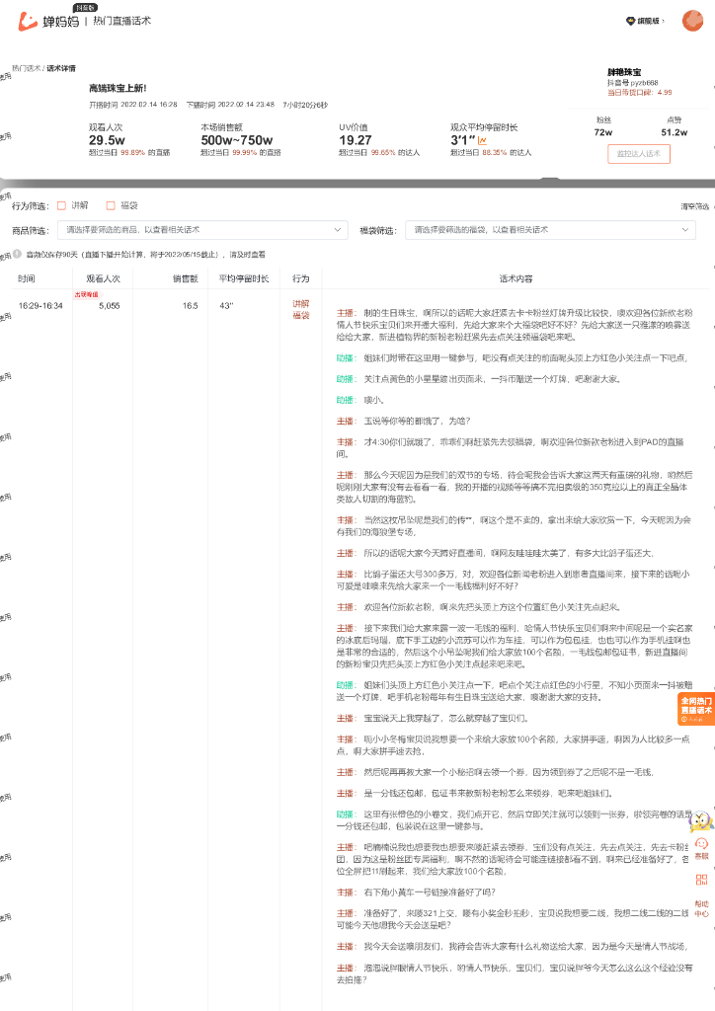Screen dimensions: 715x1011
Task: Click 清空筛选 to clear filters
Action: click(x=694, y=206)
